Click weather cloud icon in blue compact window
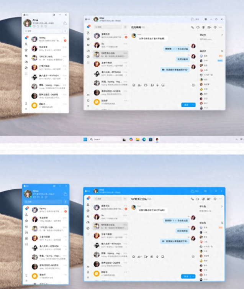 coord(66,194)
